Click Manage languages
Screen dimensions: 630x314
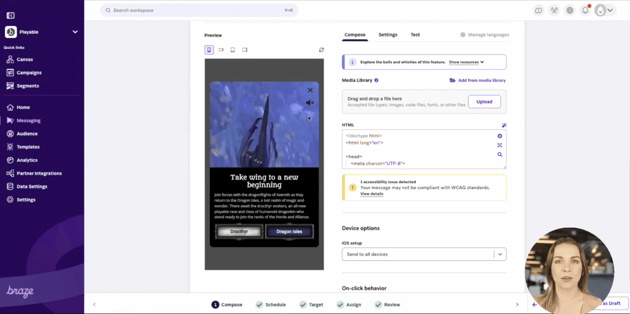485,35
